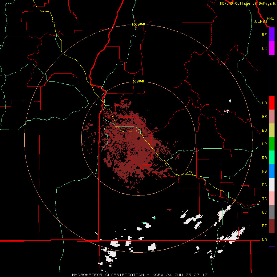The image size is (277, 277).
Task: Click the [CLAS] label
Action: coord(260,21)
